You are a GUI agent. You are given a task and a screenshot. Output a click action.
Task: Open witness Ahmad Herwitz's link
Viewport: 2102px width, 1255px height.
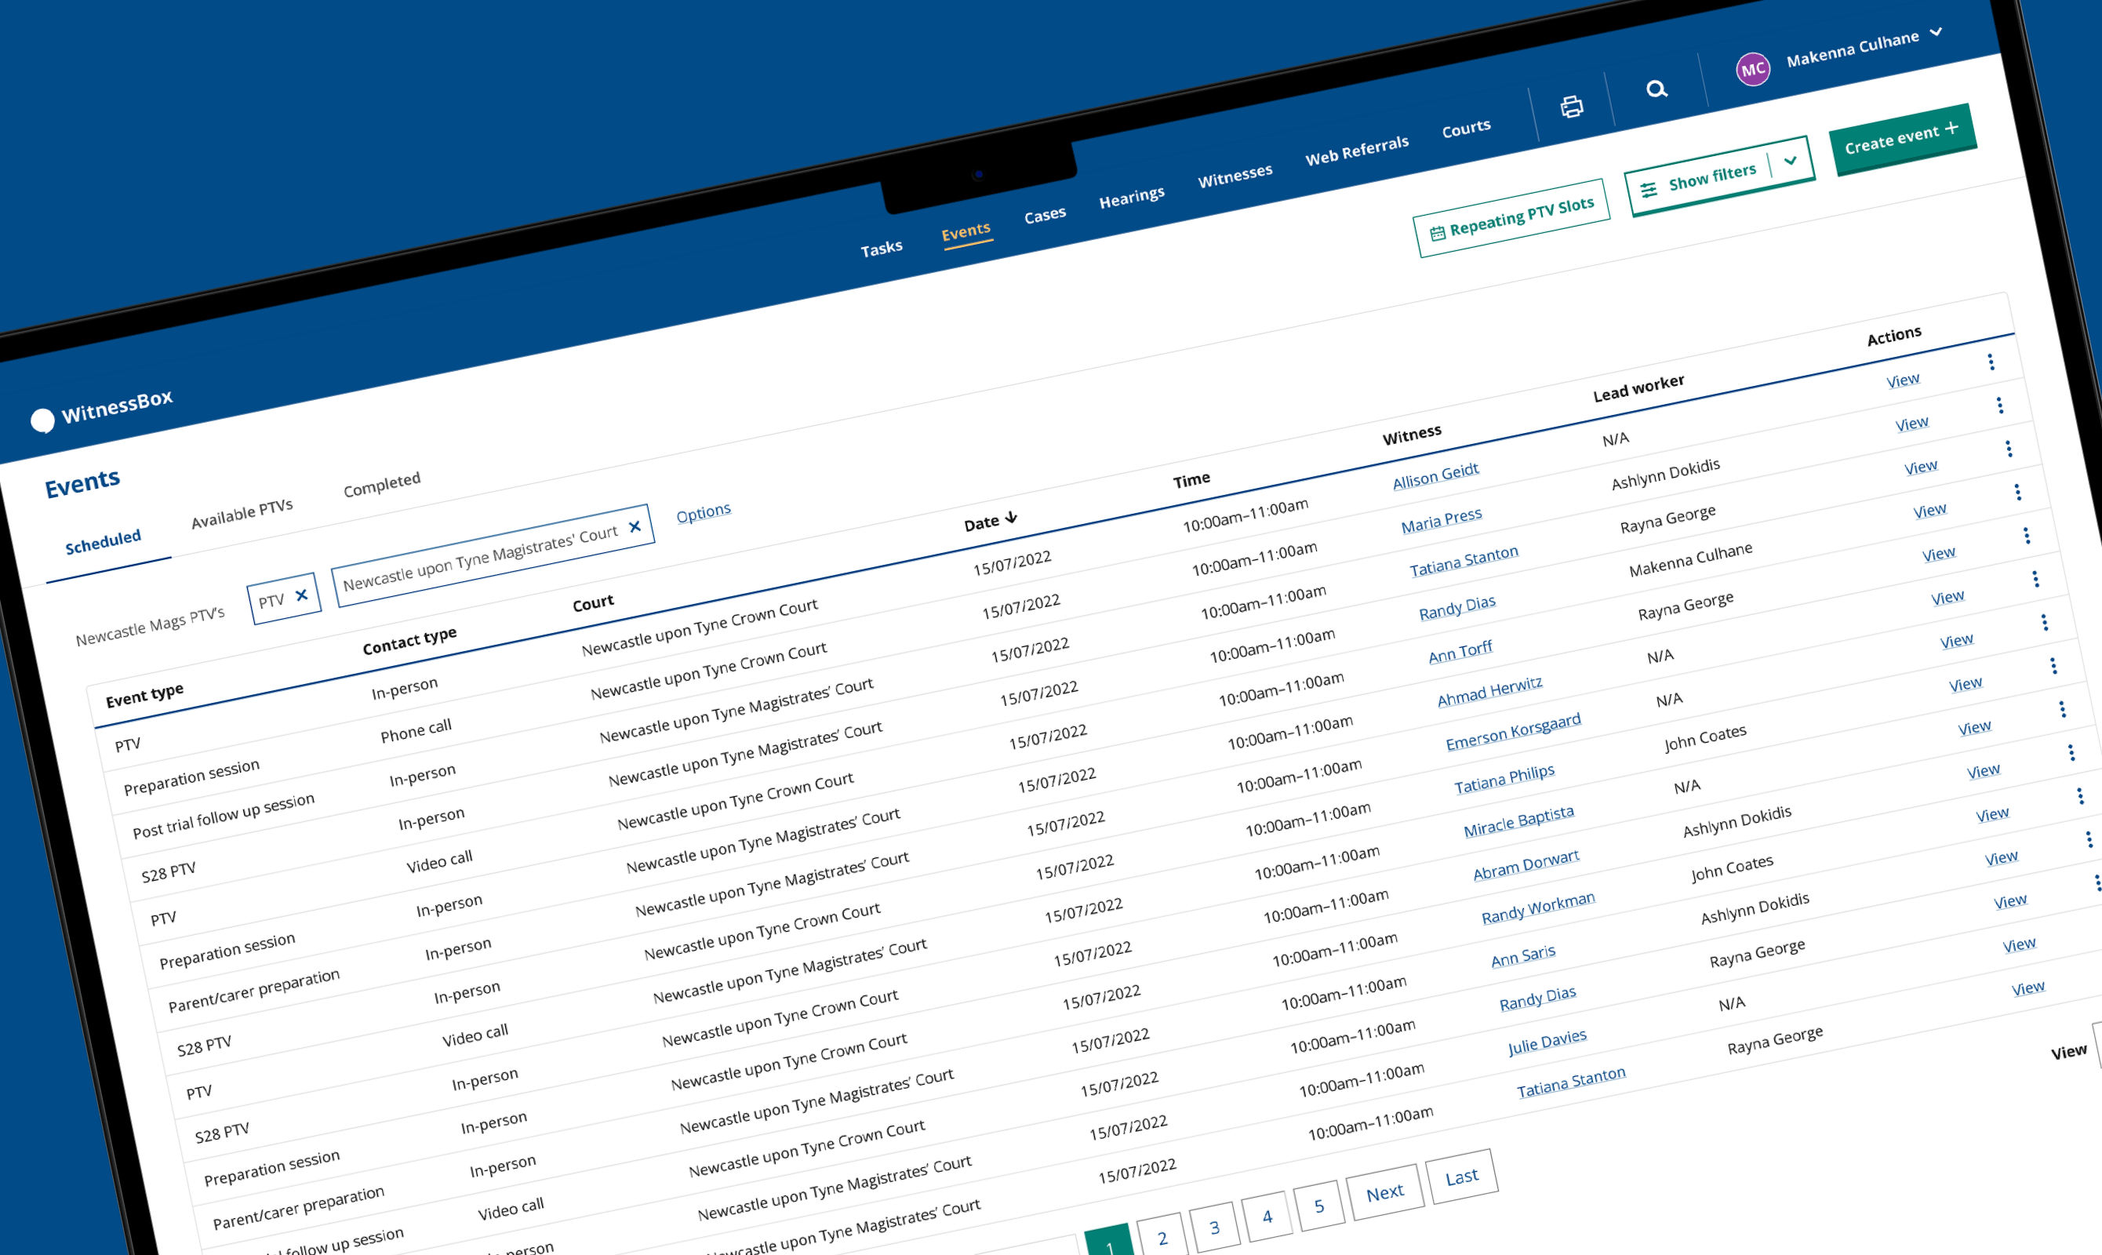1489,691
